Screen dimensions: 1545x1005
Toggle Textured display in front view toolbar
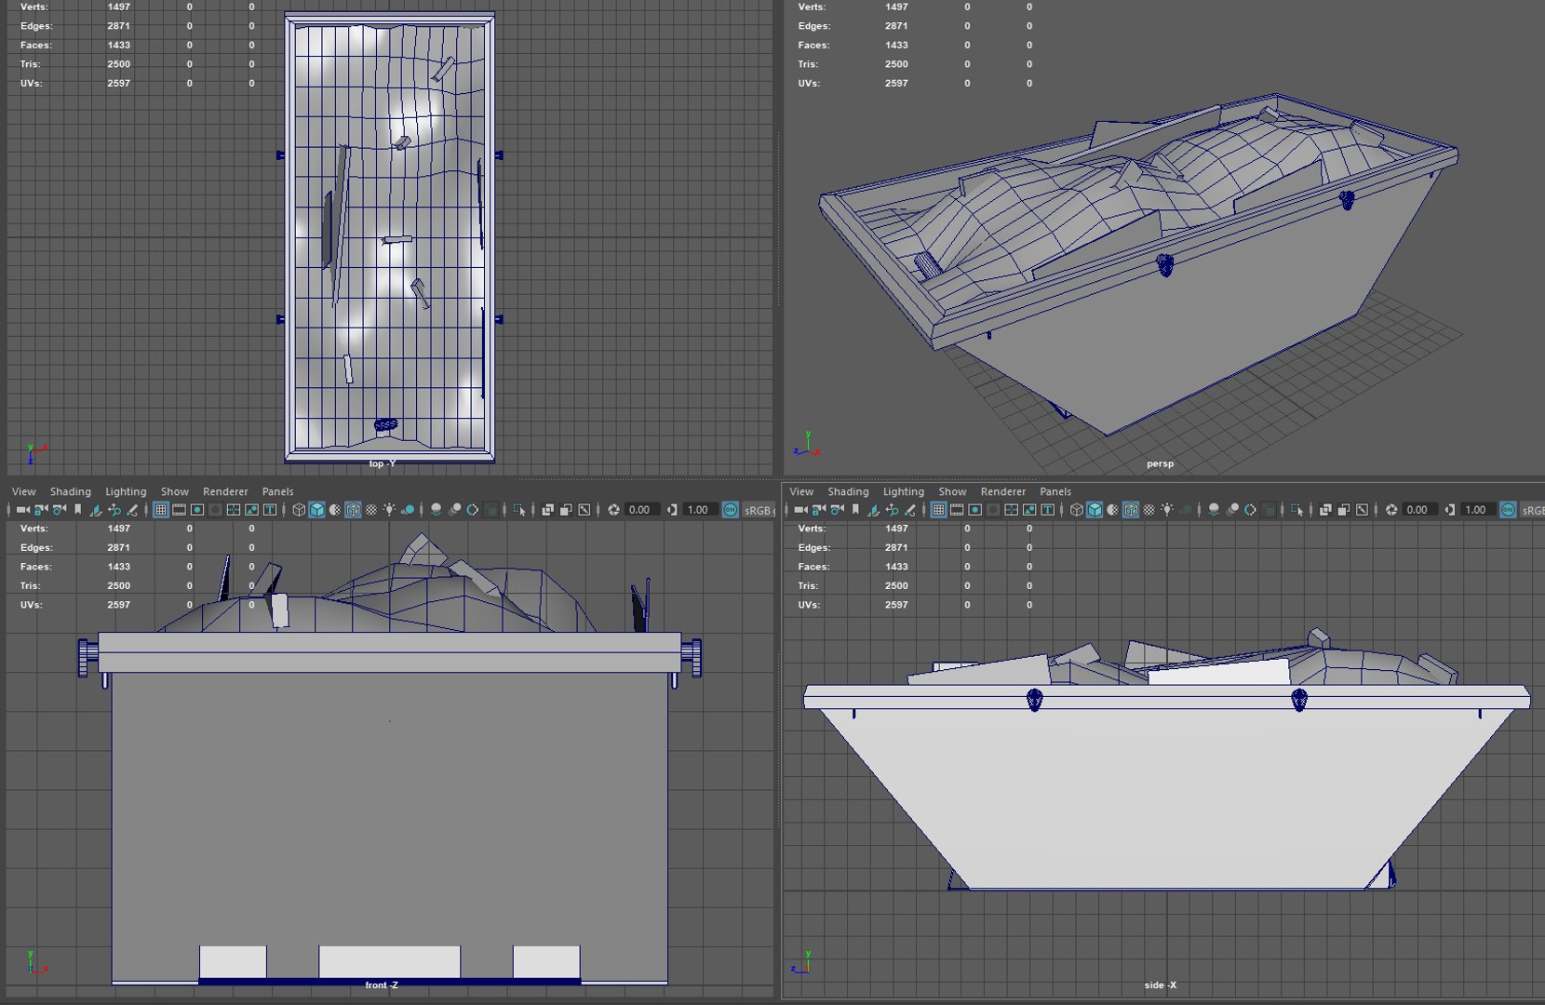(370, 510)
